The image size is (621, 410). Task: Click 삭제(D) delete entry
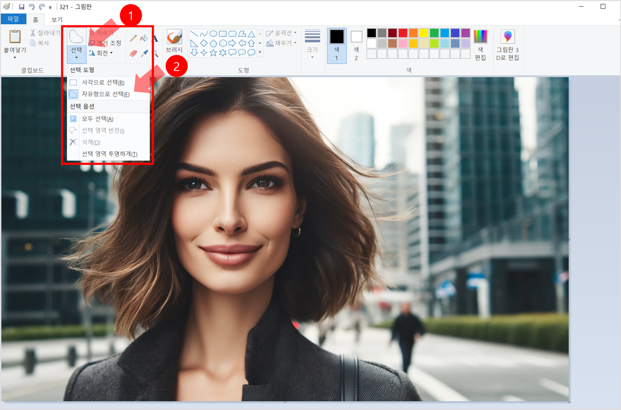91,142
